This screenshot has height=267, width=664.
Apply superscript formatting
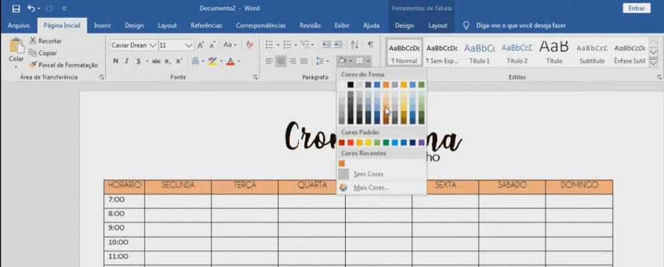[x=179, y=61]
